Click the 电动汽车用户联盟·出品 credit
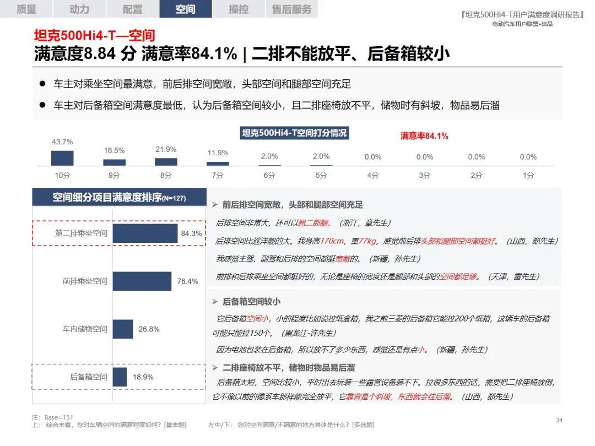The image size is (595, 446). coord(522,24)
